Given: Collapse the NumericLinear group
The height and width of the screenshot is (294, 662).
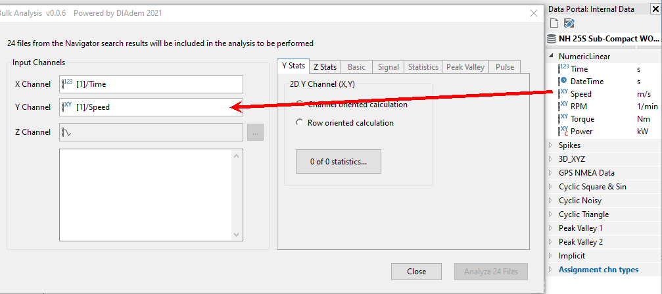Looking at the screenshot, I should click(551, 57).
